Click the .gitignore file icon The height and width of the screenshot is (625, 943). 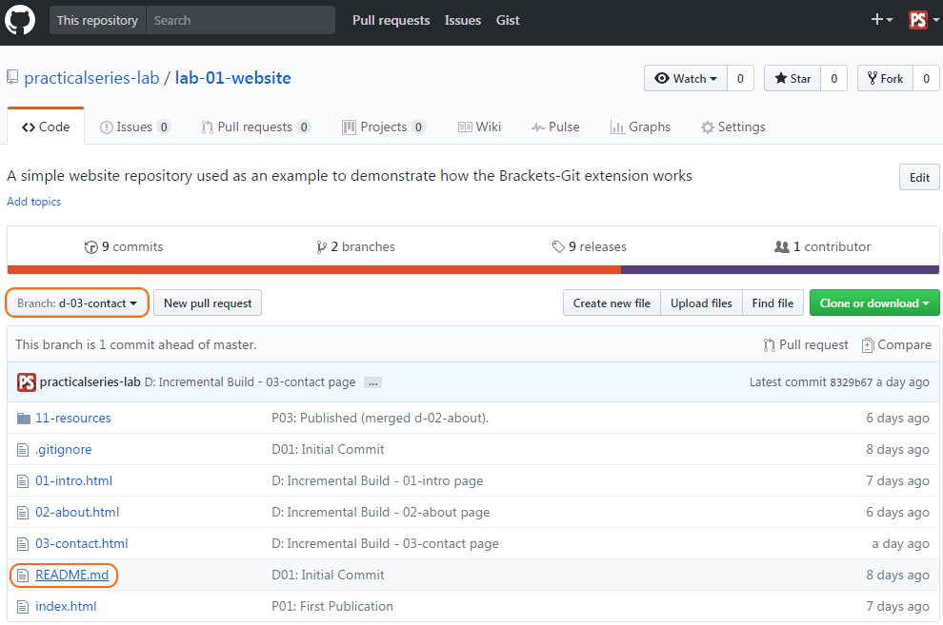(23, 450)
